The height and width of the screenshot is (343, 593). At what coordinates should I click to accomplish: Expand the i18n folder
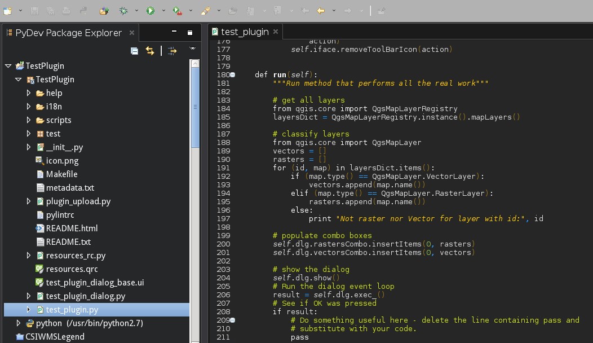coord(29,107)
